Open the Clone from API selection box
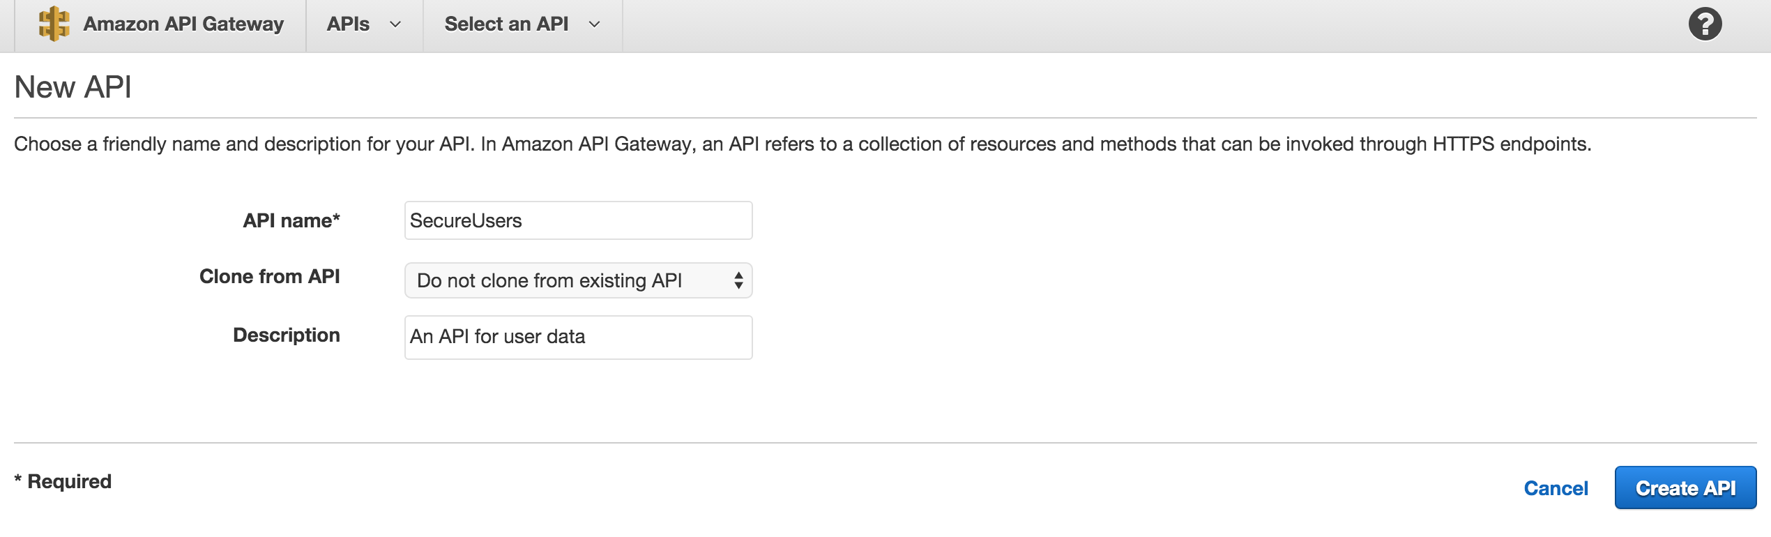Viewport: 1771px width, 537px height. coord(577,280)
